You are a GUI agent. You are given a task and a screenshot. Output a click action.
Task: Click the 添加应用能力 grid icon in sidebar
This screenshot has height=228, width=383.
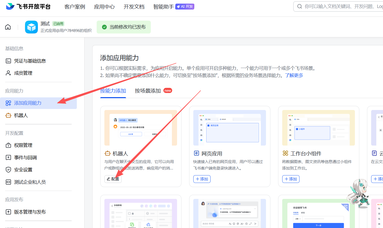point(9,103)
